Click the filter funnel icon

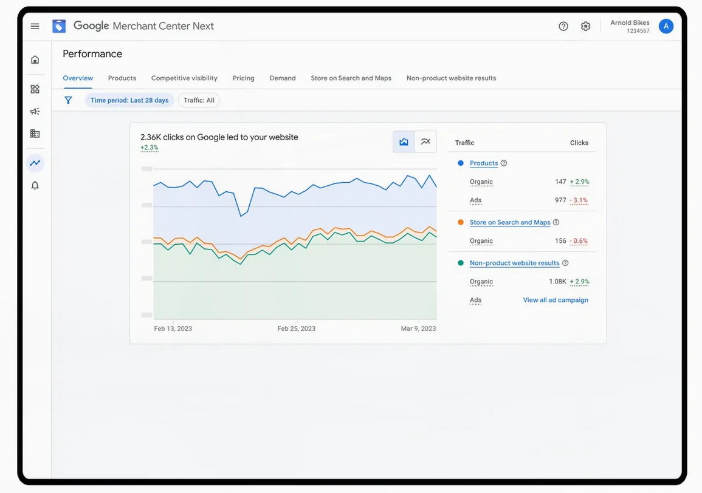click(x=68, y=100)
